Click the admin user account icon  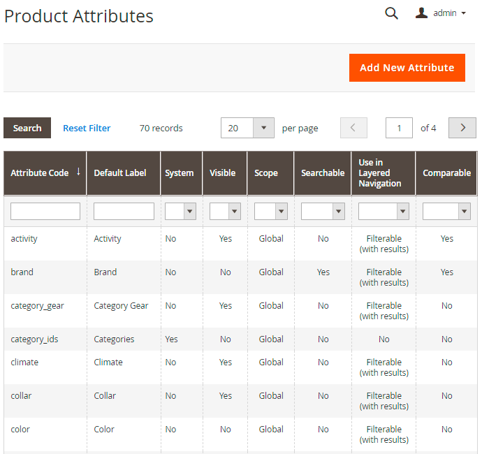click(421, 13)
